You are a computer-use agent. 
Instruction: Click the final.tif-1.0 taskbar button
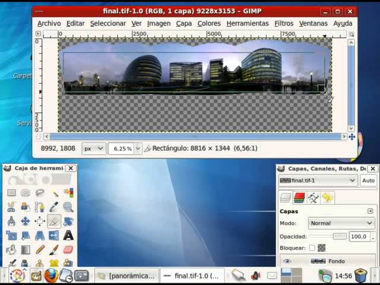(x=192, y=275)
